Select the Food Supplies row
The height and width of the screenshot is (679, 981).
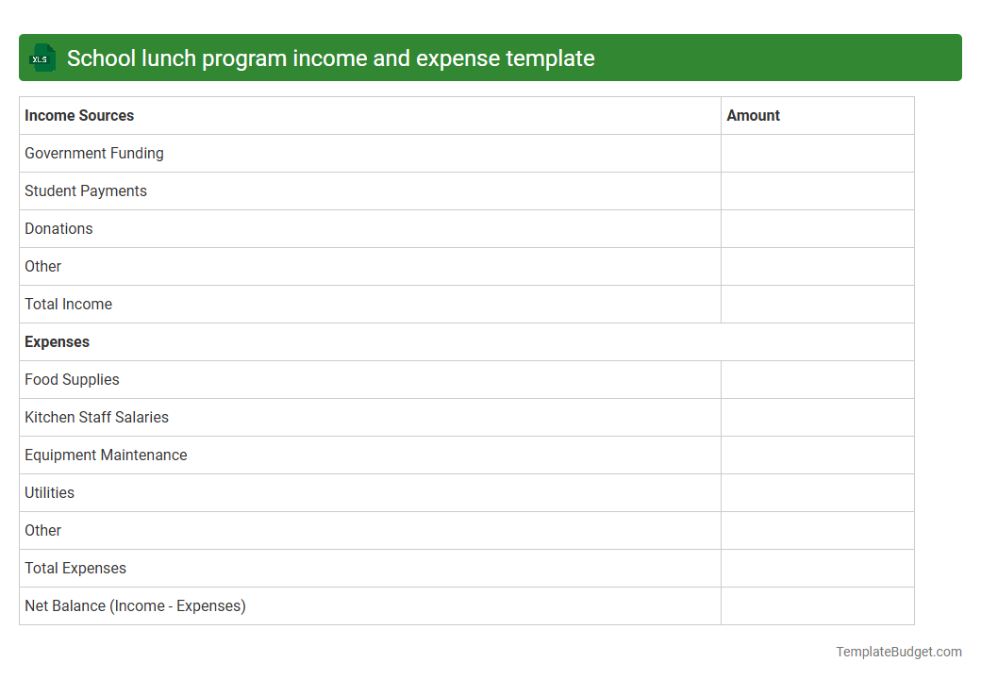(x=72, y=379)
